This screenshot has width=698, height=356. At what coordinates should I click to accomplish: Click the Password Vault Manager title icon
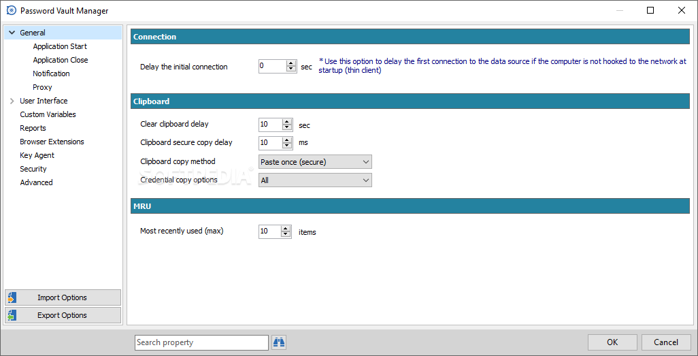(12, 11)
